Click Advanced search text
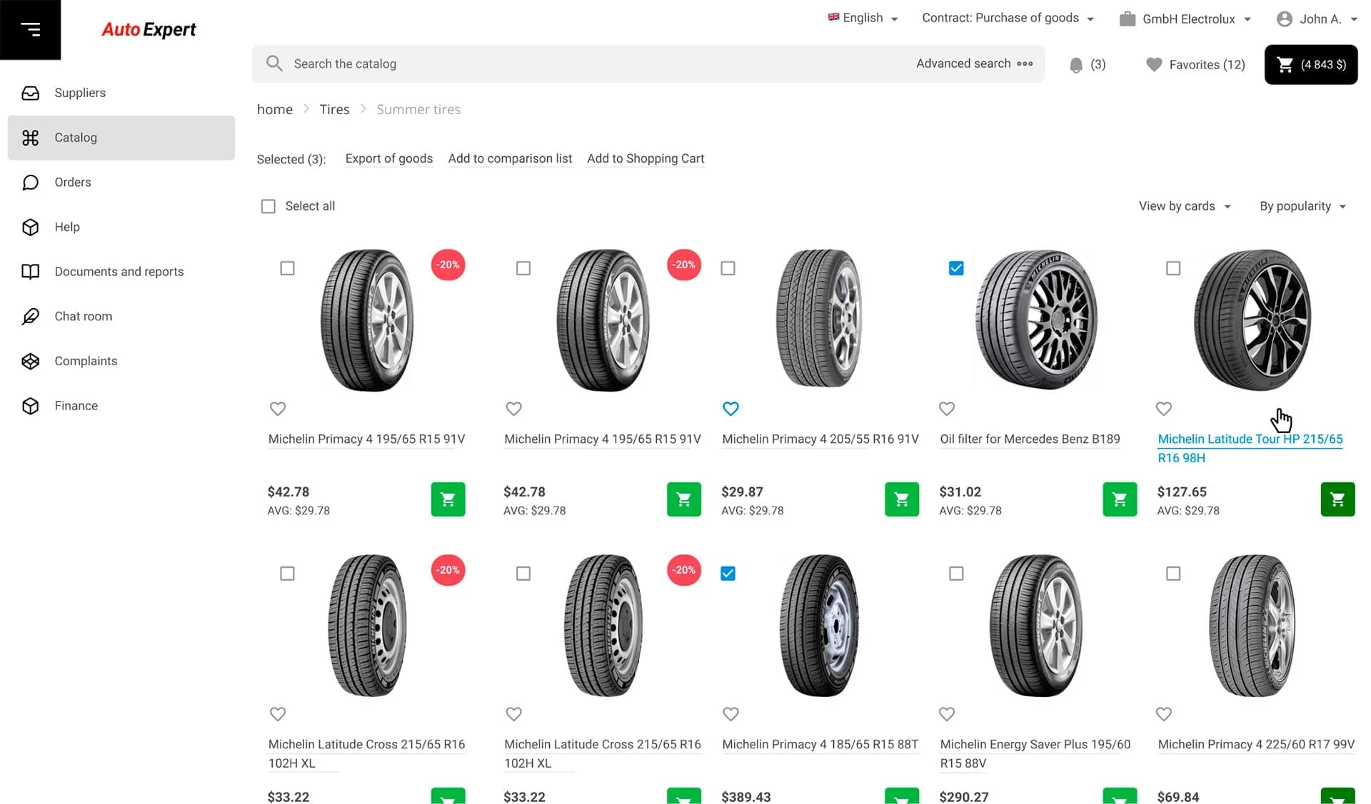The height and width of the screenshot is (804, 1371). click(963, 63)
